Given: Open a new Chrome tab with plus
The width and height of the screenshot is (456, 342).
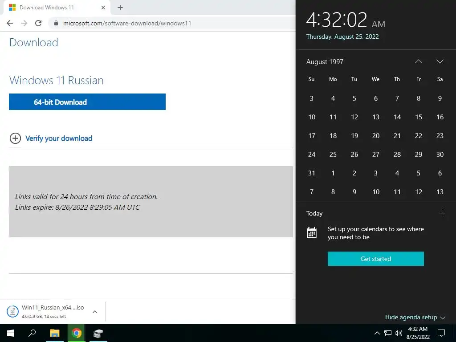Looking at the screenshot, I should (120, 8).
